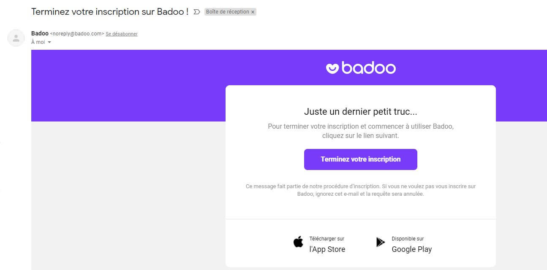The height and width of the screenshot is (270, 547).
Task: Click the email subject line title
Action: pyautogui.click(x=110, y=12)
